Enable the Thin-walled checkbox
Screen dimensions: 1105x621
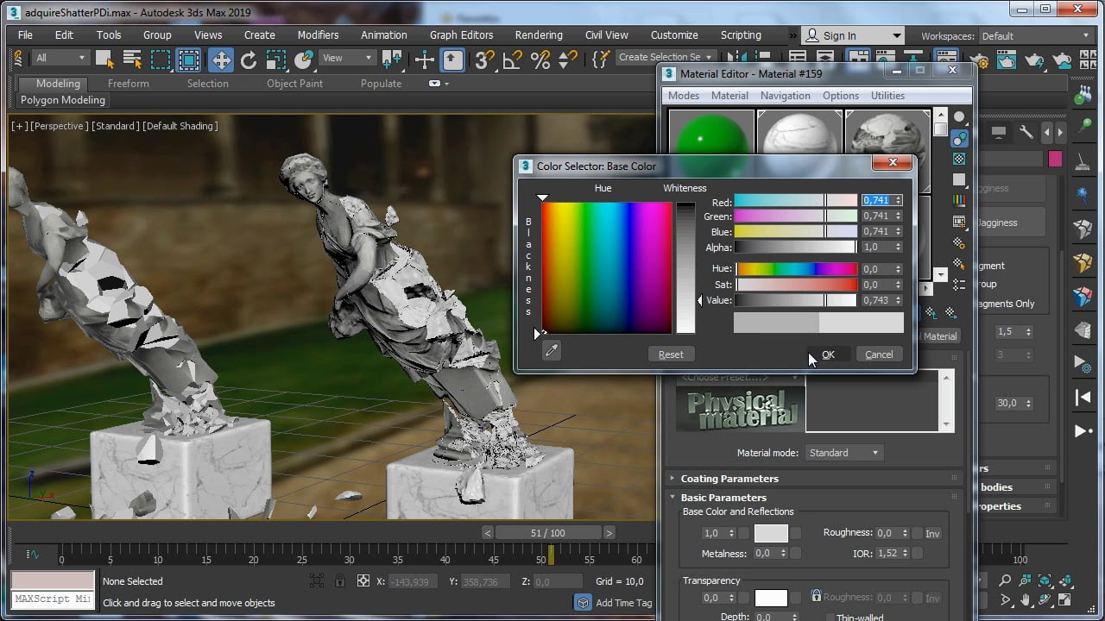(x=830, y=618)
